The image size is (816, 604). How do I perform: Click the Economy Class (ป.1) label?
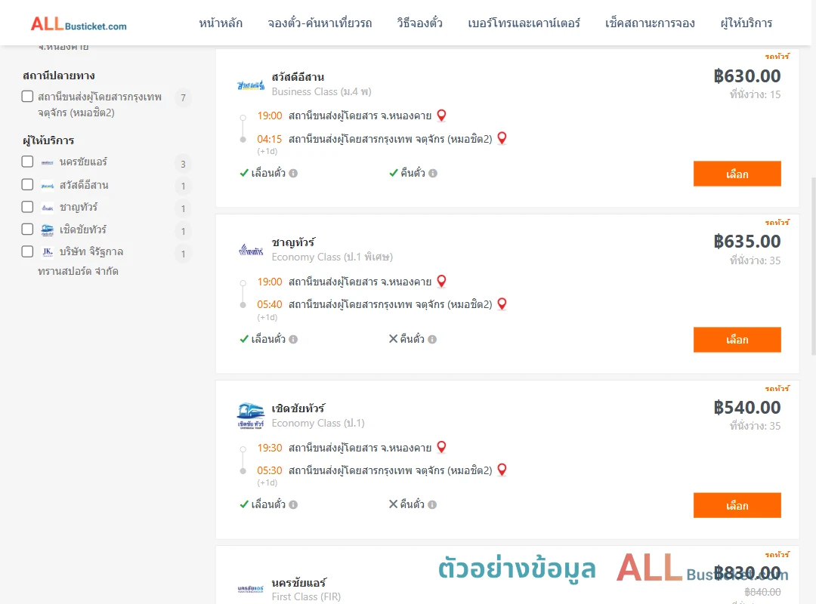318,423
